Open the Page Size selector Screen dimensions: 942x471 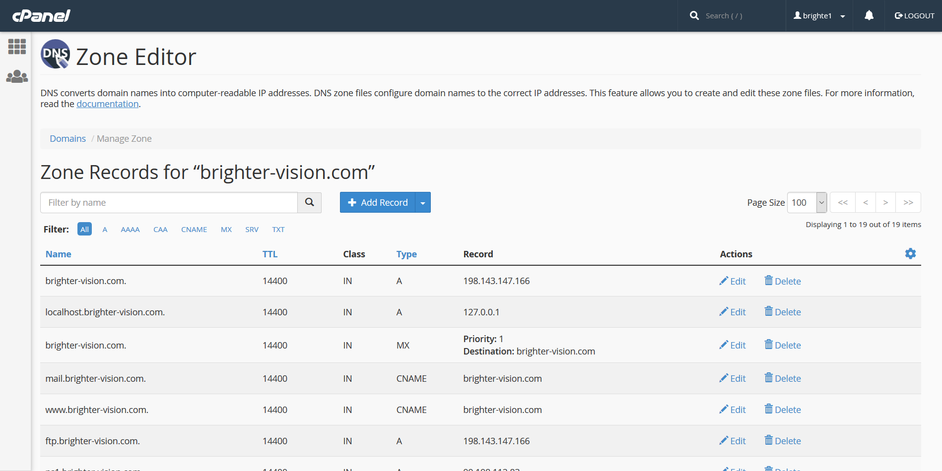806,202
